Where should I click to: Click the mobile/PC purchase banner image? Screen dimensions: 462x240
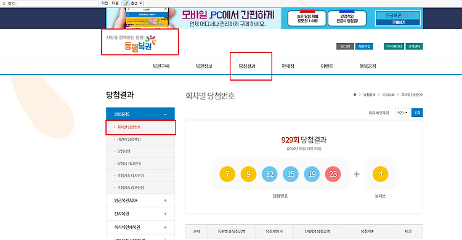pos(193,18)
